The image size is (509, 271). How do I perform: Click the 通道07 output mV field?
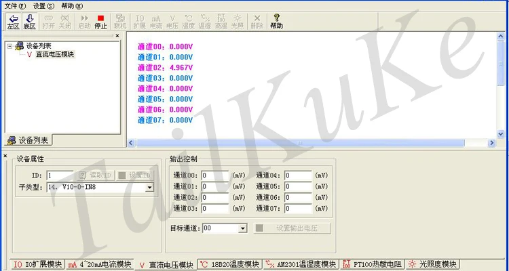(x=299, y=209)
